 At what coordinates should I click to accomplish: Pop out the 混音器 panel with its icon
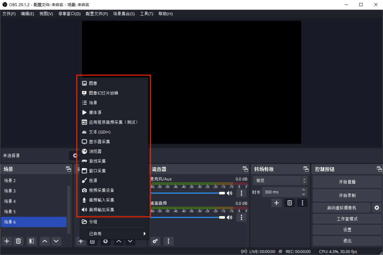click(245, 169)
